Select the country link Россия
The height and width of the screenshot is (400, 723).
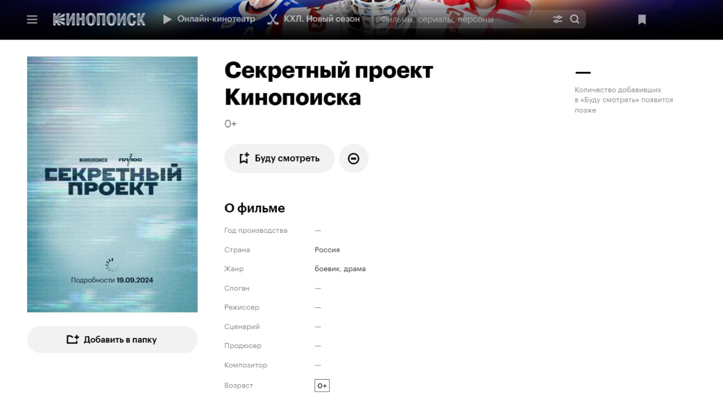pos(327,250)
